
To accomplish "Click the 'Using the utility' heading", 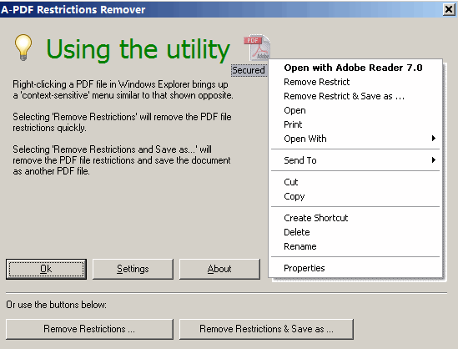I will coord(138,49).
